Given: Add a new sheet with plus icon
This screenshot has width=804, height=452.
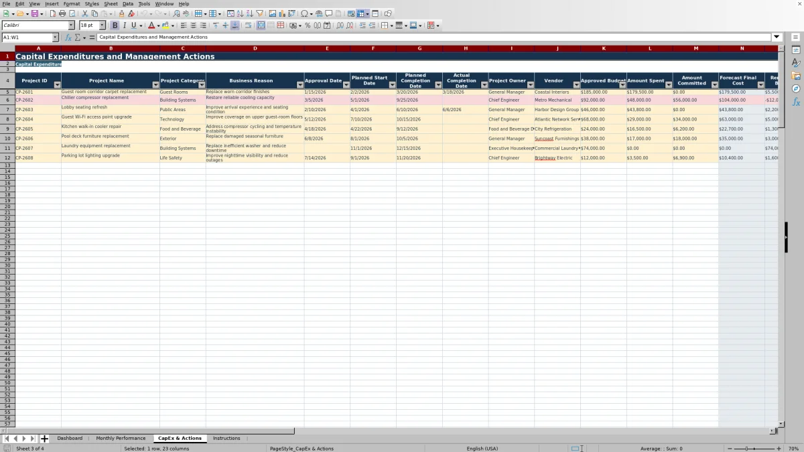Looking at the screenshot, I should (x=44, y=439).
